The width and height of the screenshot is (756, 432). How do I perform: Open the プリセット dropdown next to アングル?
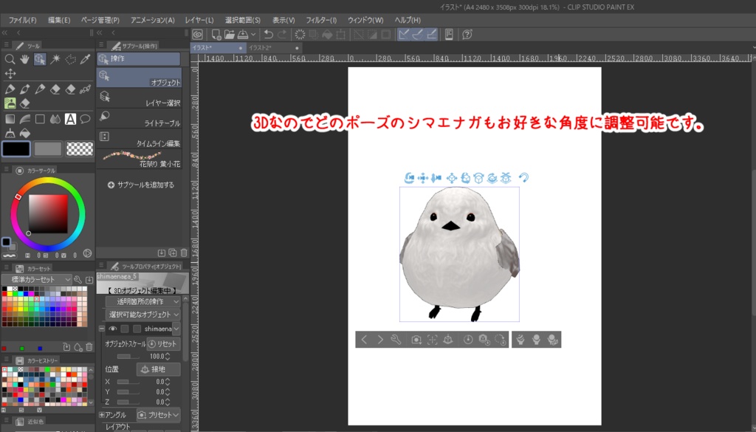(x=159, y=414)
